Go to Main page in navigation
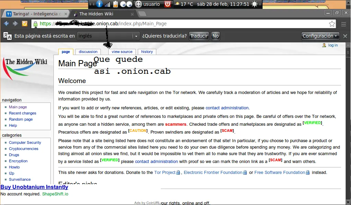 click(18, 107)
